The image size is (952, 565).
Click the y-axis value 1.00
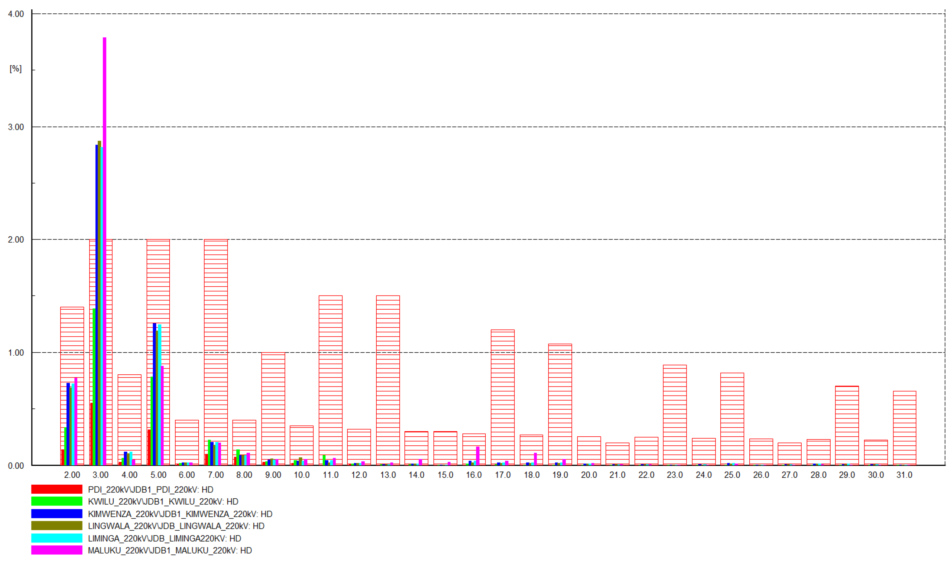point(16,353)
